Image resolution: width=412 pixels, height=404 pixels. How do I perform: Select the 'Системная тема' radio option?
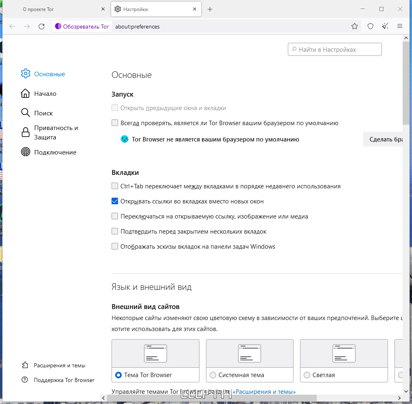pos(213,375)
